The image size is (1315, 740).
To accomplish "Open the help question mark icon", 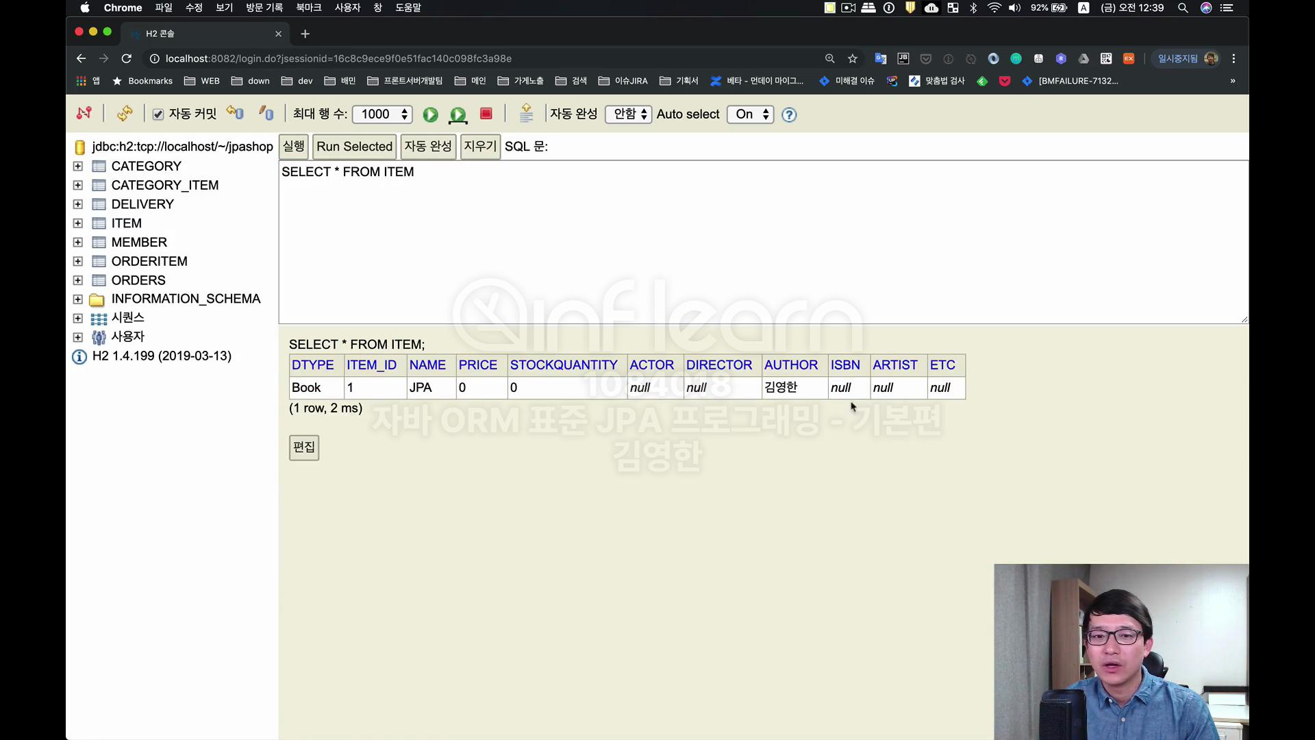I will 789,115.
